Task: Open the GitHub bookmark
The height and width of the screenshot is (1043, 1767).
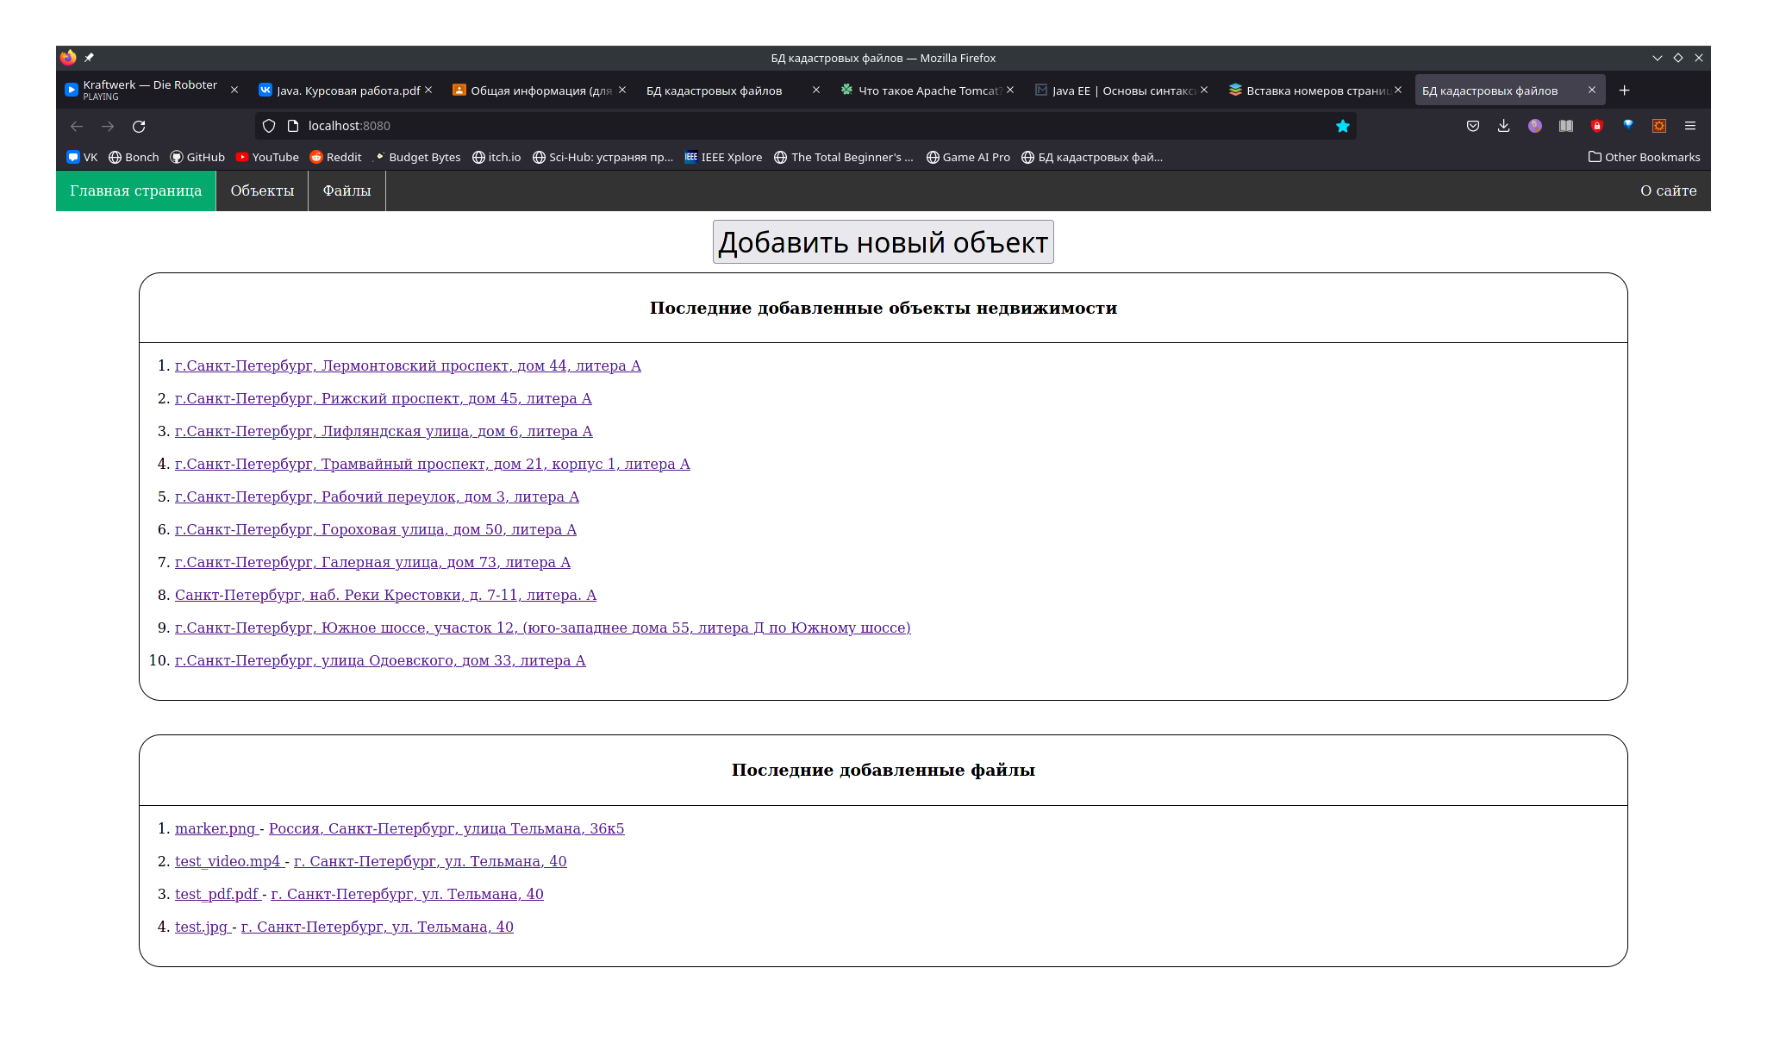Action: pos(197,157)
